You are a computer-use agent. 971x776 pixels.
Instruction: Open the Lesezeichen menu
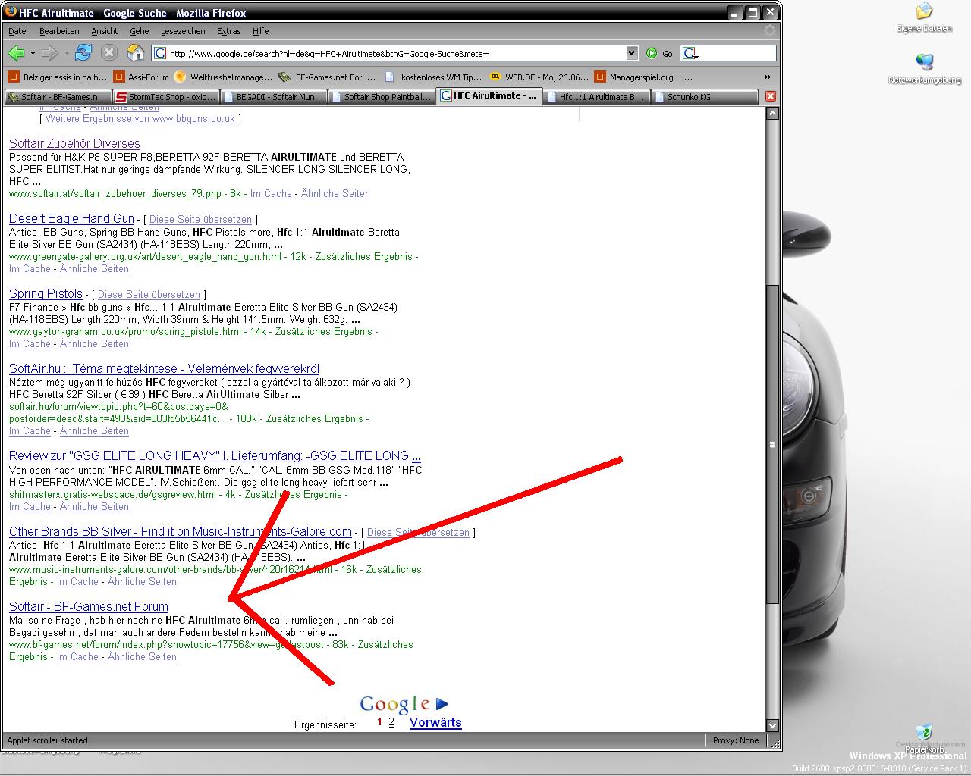[183, 31]
